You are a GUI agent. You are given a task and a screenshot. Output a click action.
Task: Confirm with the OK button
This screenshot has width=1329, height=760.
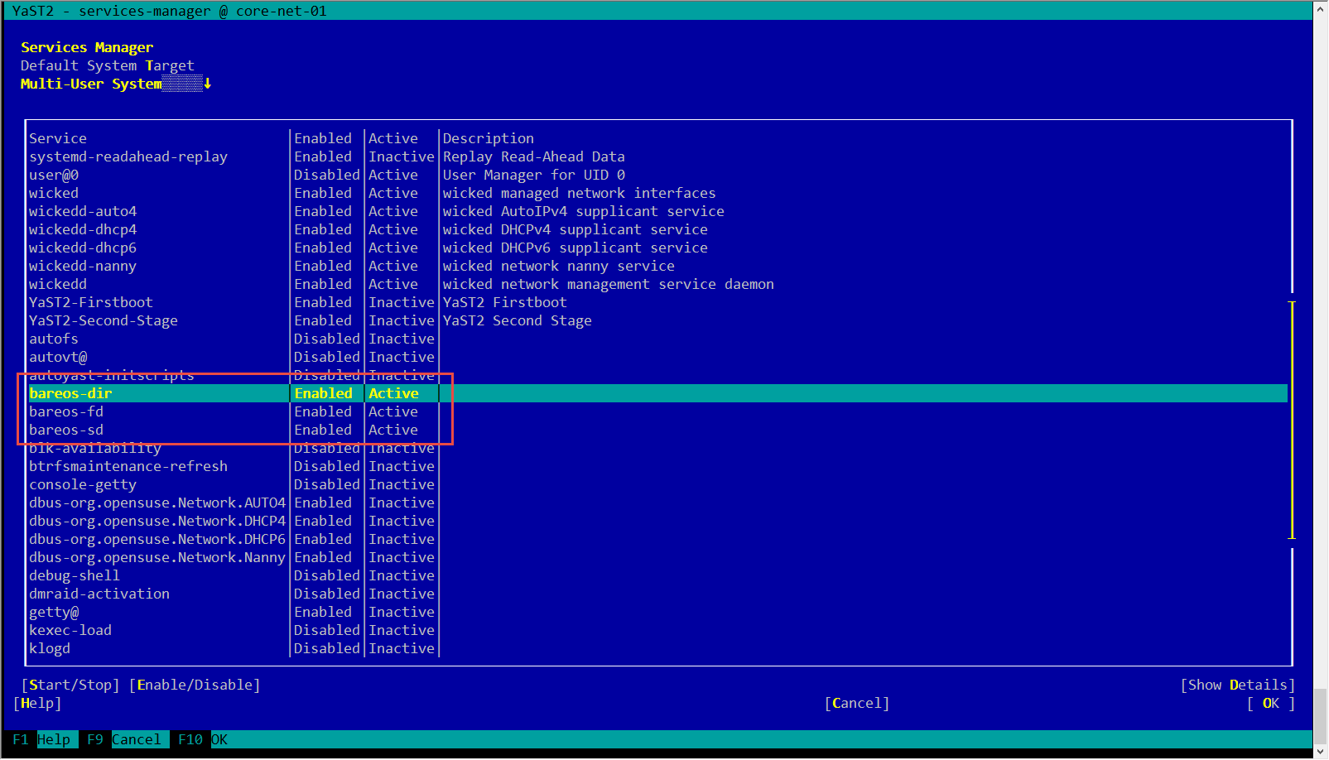coord(1271,703)
